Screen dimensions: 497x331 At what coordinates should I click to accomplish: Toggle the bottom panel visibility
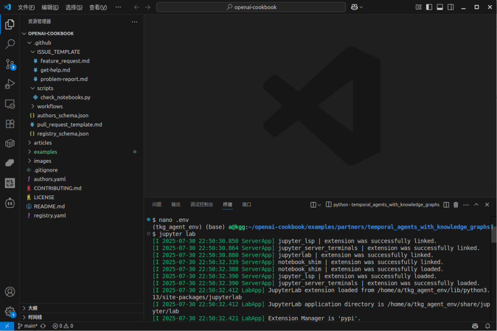tap(440, 7)
